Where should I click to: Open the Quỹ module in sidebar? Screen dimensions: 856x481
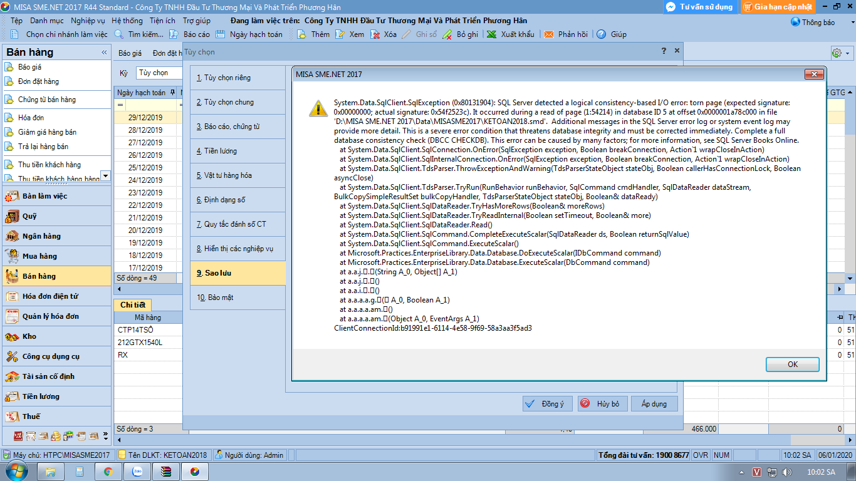point(57,216)
